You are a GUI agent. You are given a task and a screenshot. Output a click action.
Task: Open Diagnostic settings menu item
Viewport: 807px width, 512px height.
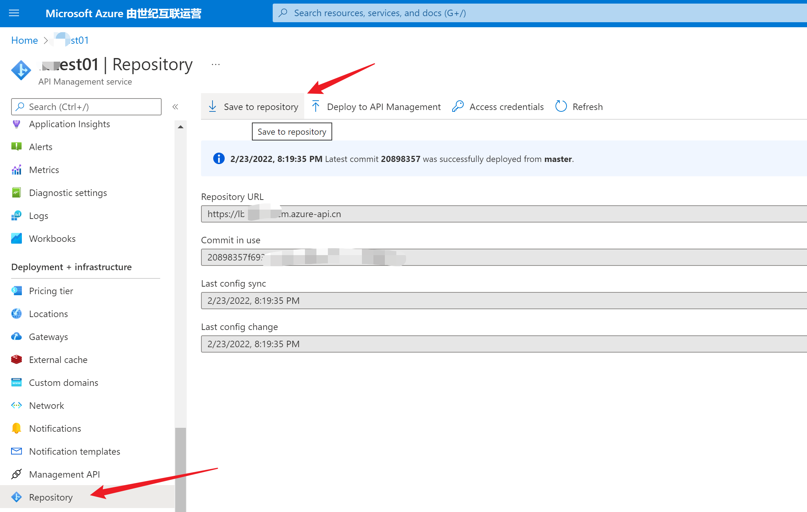click(68, 193)
